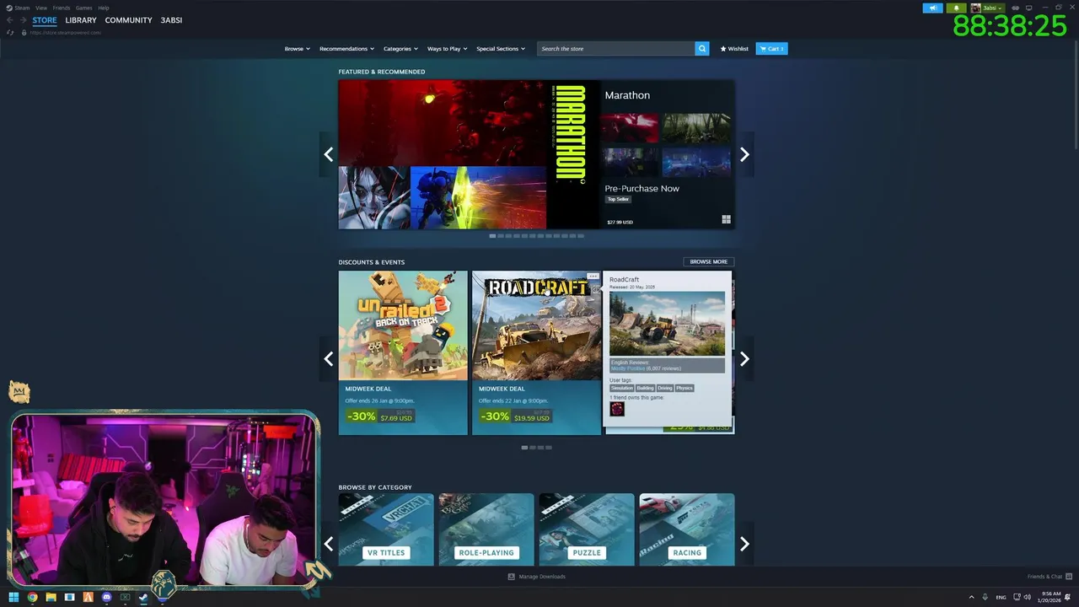Viewport: 1079px width, 607px height.
Task: Open the VR TITLES category tile
Action: pyautogui.click(x=386, y=529)
